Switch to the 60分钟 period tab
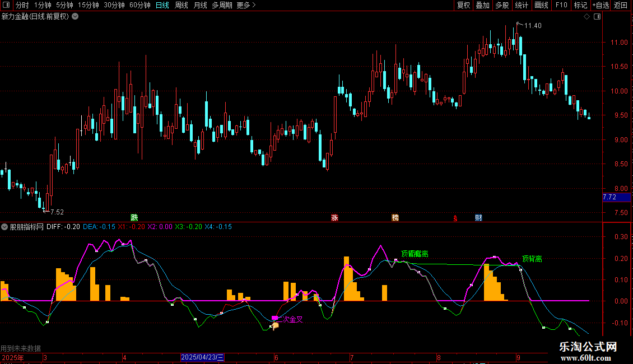This screenshot has width=633, height=364. pyautogui.click(x=140, y=5)
